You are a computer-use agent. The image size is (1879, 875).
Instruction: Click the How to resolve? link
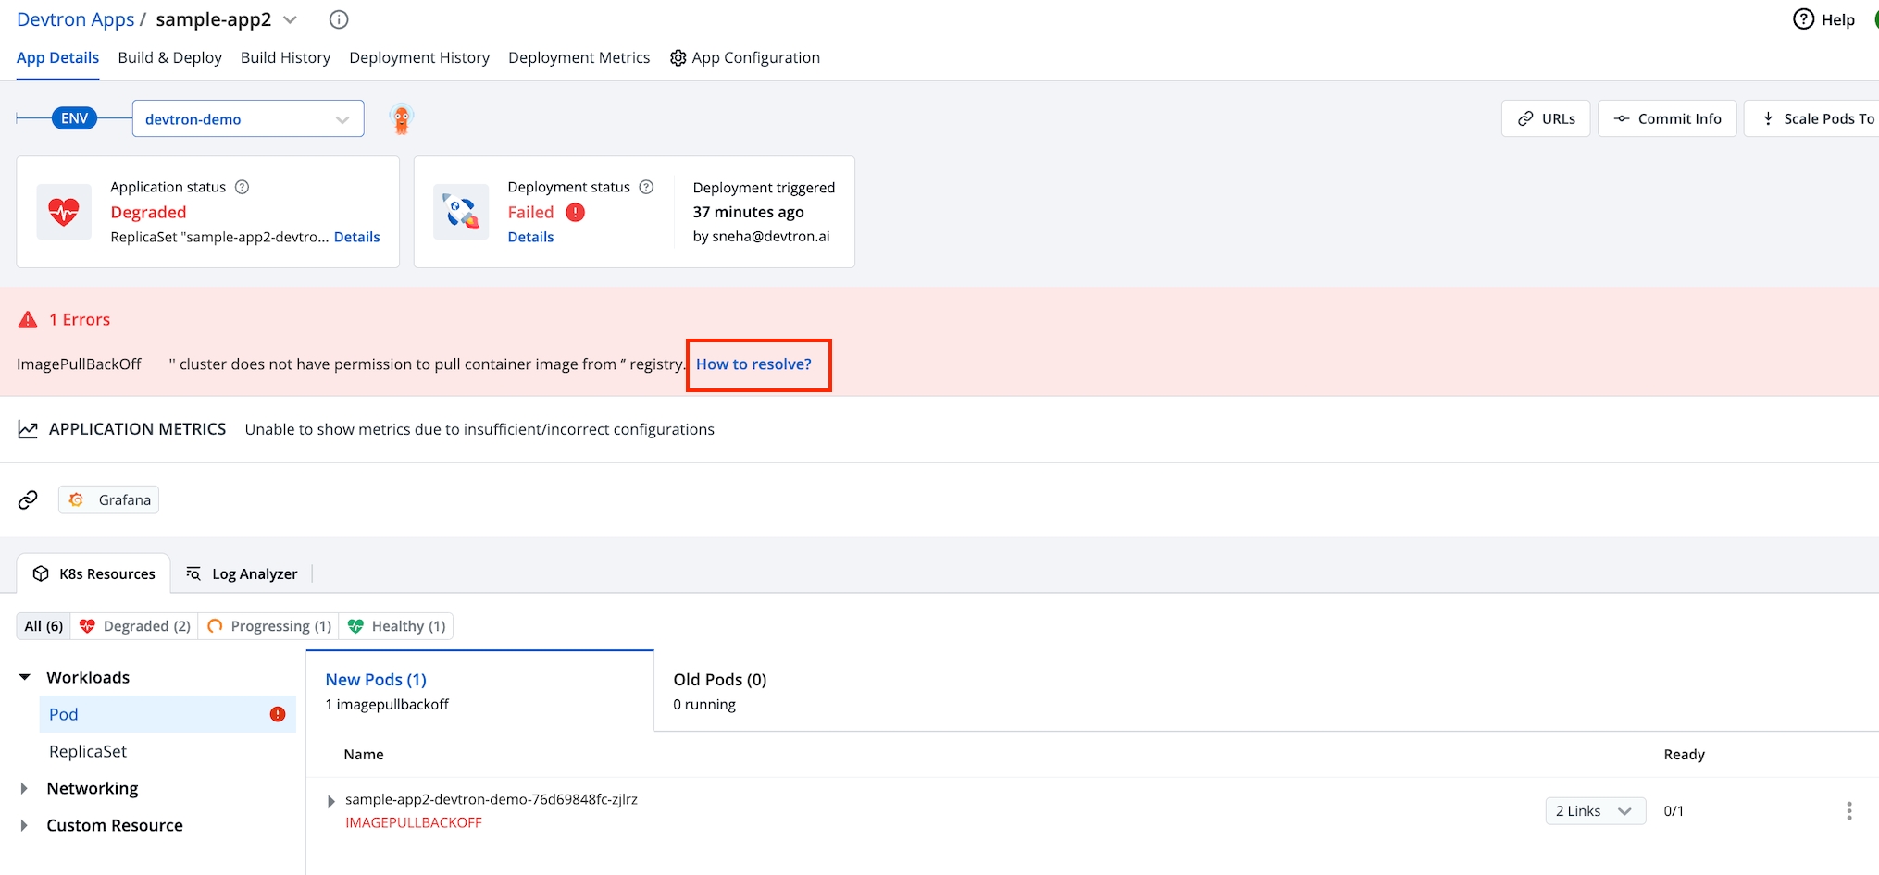click(753, 364)
